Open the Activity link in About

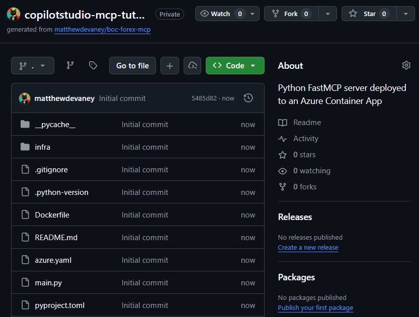(x=306, y=139)
